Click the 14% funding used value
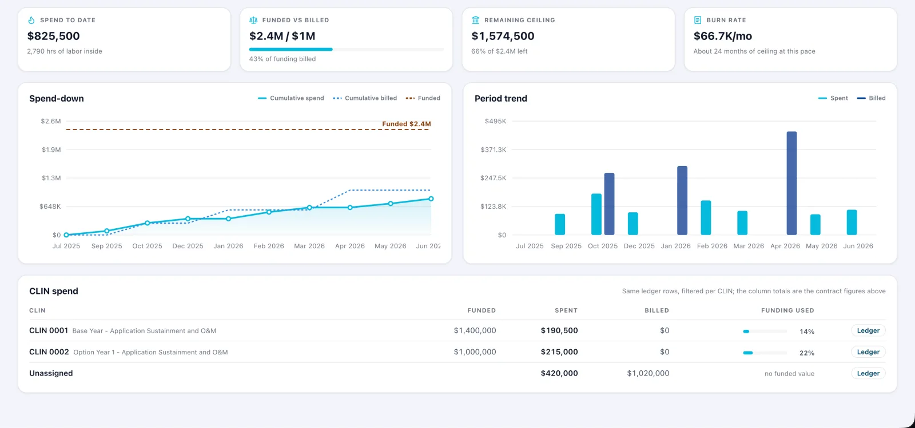This screenshot has height=428, width=915. 807,332
